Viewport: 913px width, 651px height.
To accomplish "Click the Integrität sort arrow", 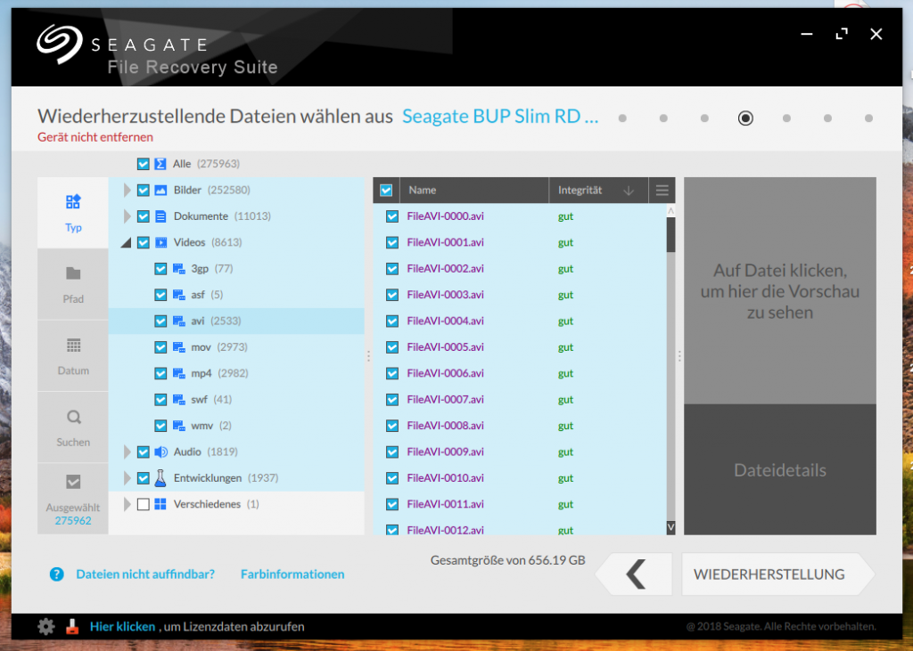I will (x=629, y=191).
